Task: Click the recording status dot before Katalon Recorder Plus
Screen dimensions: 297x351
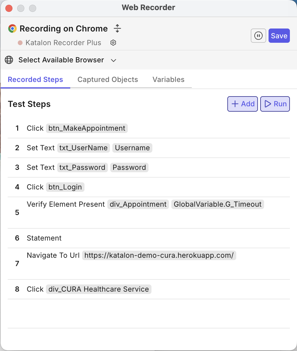Action: tap(20, 43)
